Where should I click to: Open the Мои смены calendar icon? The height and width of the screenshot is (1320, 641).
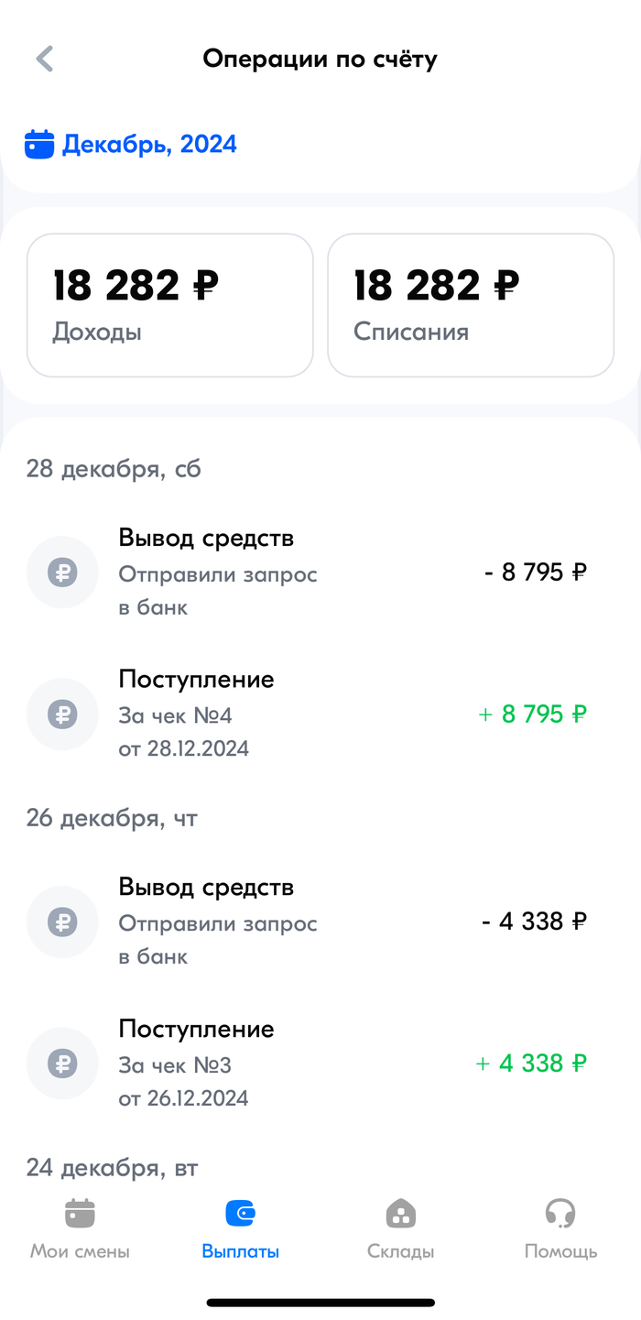pos(80,1214)
